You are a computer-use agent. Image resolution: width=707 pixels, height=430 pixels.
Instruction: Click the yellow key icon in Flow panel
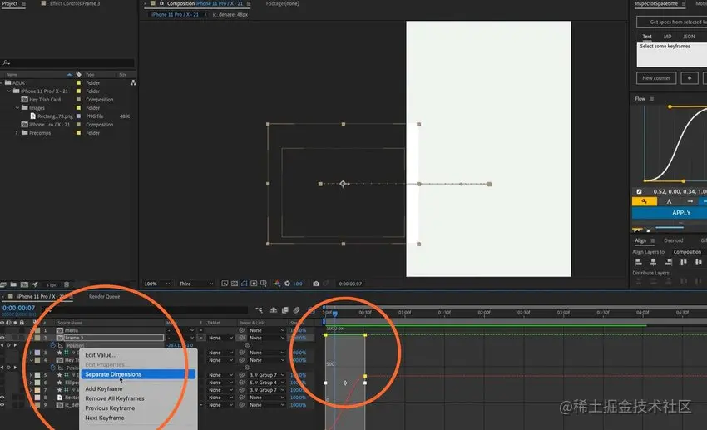645,201
